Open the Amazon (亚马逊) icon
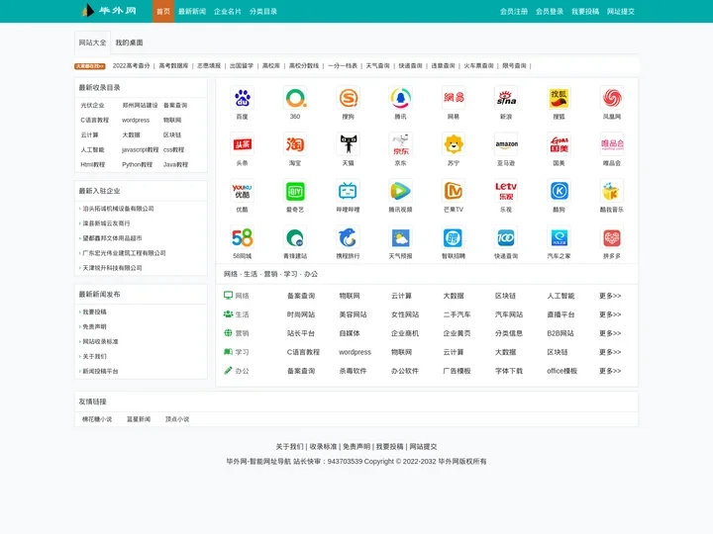Screen dimensions: 713x534 [x=506, y=144]
